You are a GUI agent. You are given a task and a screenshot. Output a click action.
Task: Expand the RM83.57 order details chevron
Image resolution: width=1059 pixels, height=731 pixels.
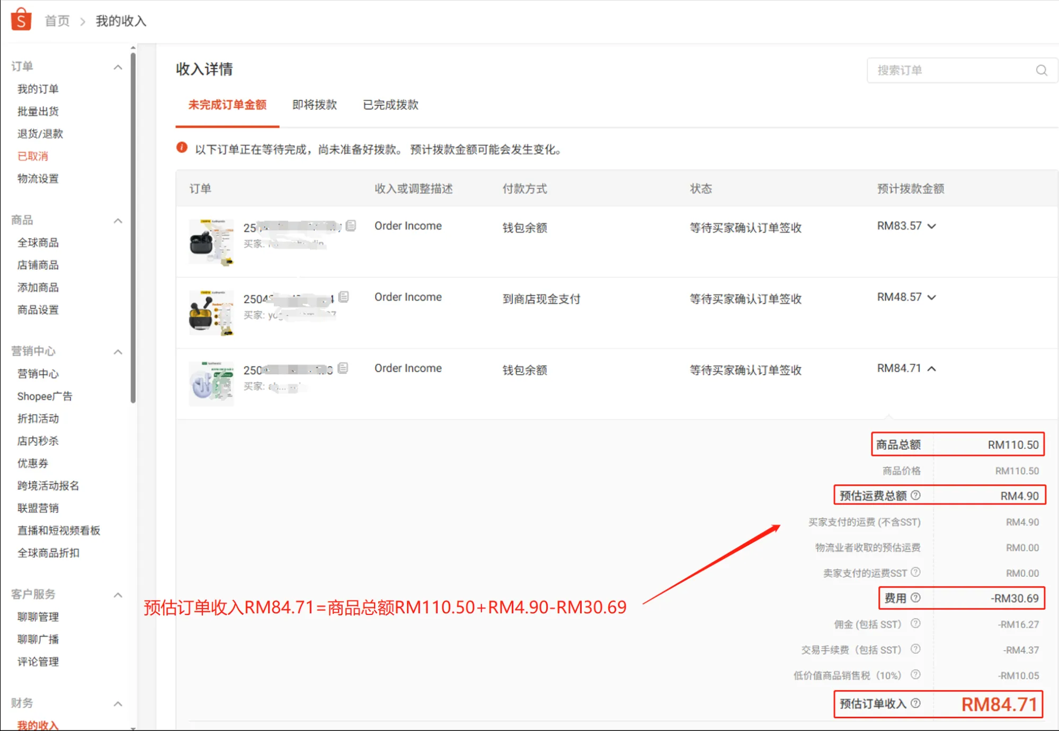pos(932,226)
